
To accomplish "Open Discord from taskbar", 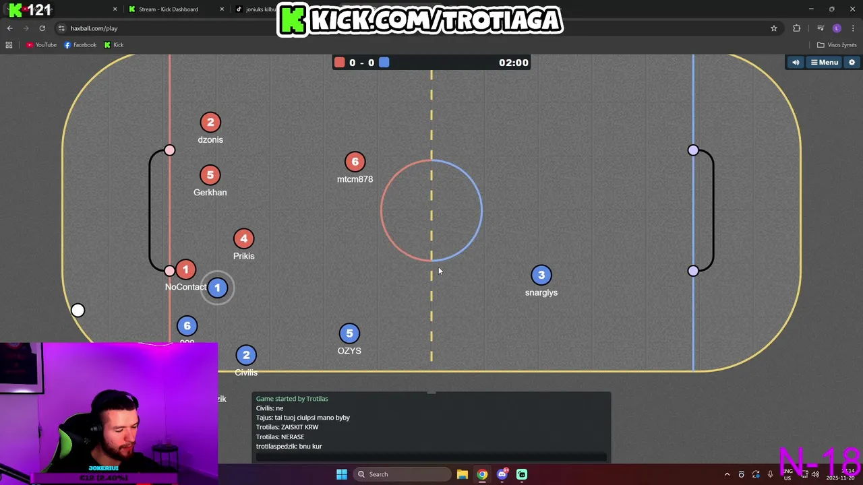I will click(502, 474).
